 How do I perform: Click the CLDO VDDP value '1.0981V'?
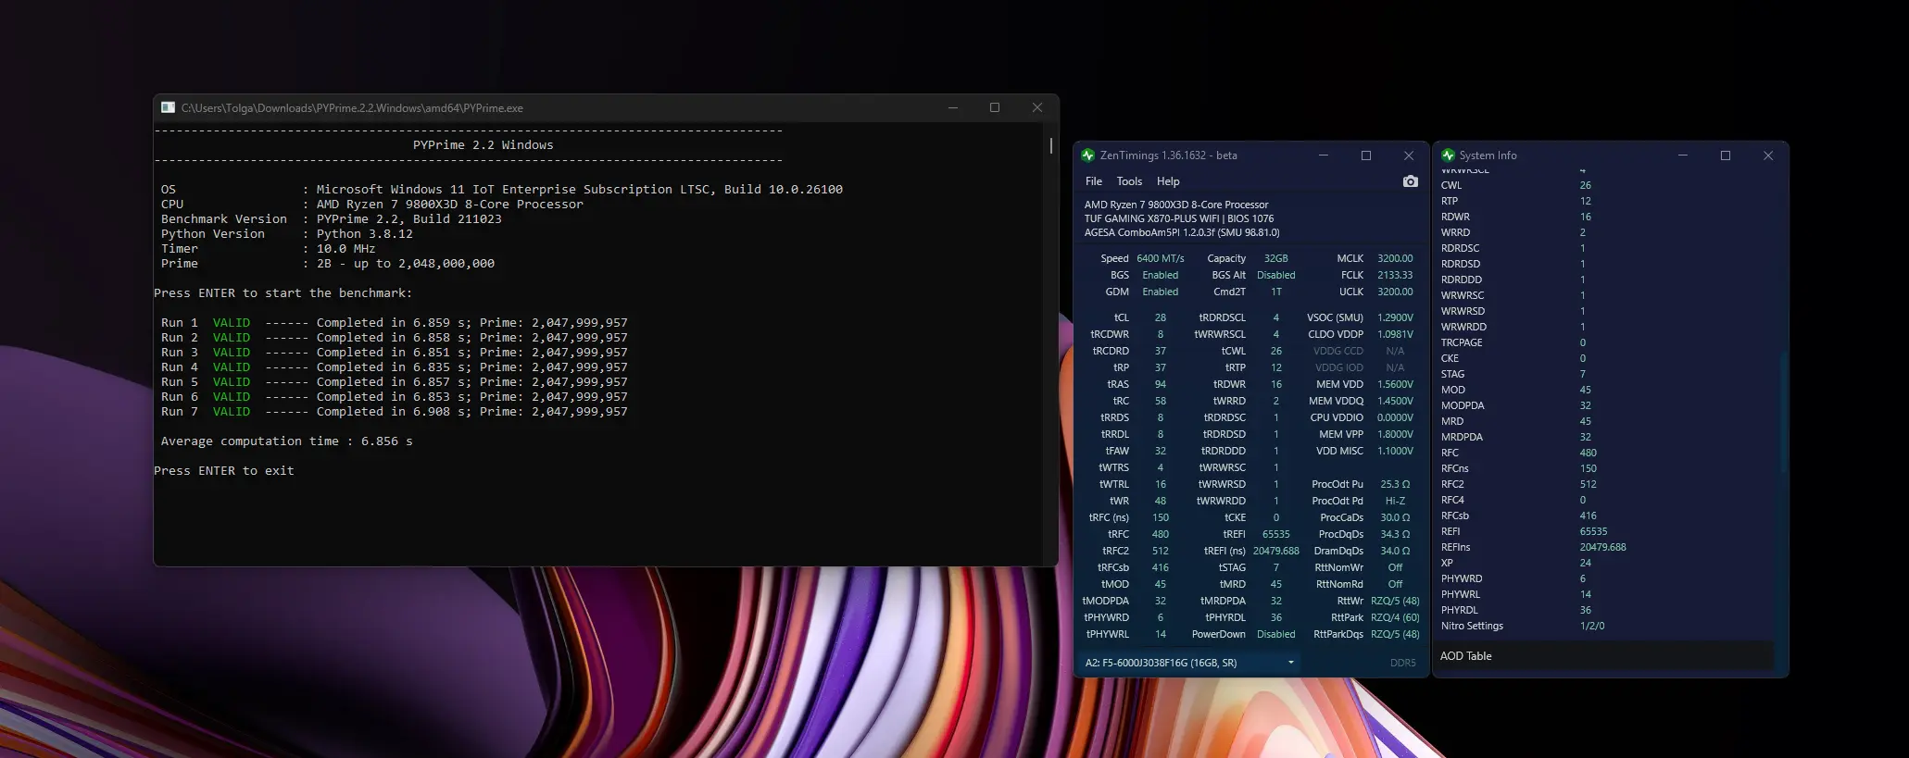pyautogui.click(x=1395, y=334)
